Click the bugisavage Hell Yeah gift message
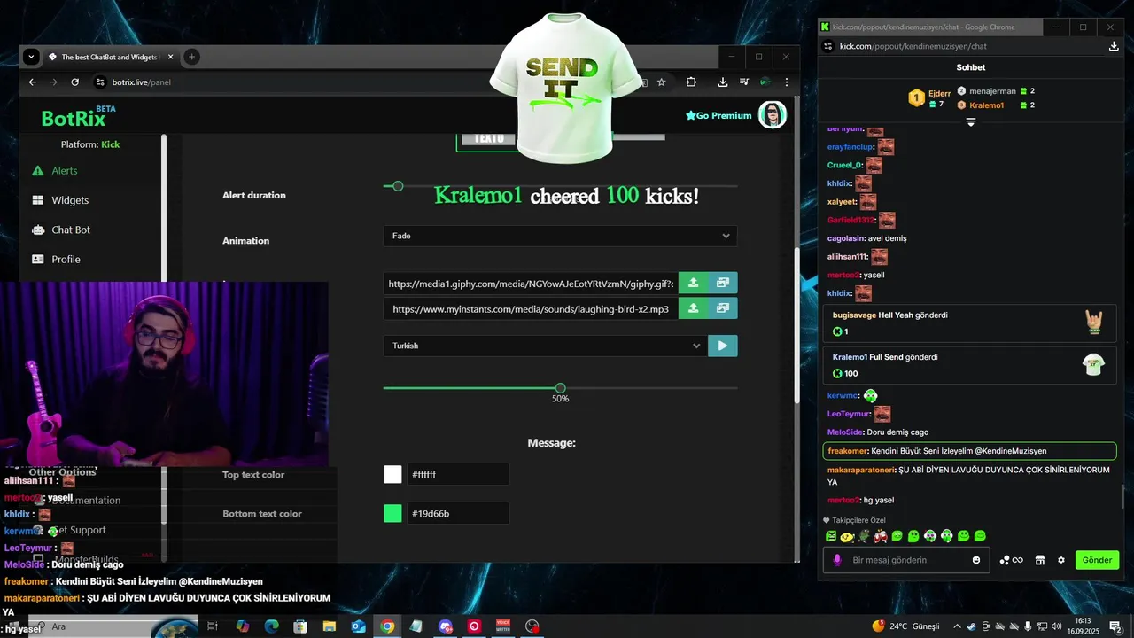Screen dimensions: 1134x638 pyautogui.click(x=969, y=323)
